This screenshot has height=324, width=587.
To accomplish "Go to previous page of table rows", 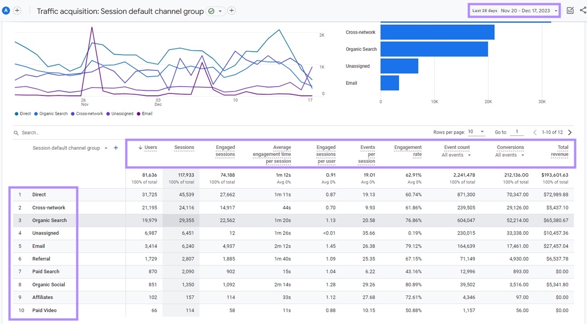I will (x=535, y=133).
